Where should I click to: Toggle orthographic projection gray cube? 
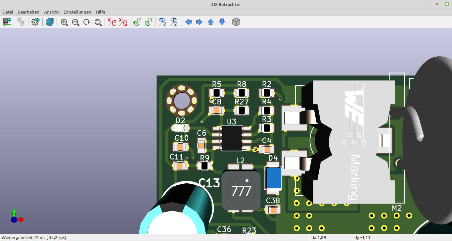(236, 22)
